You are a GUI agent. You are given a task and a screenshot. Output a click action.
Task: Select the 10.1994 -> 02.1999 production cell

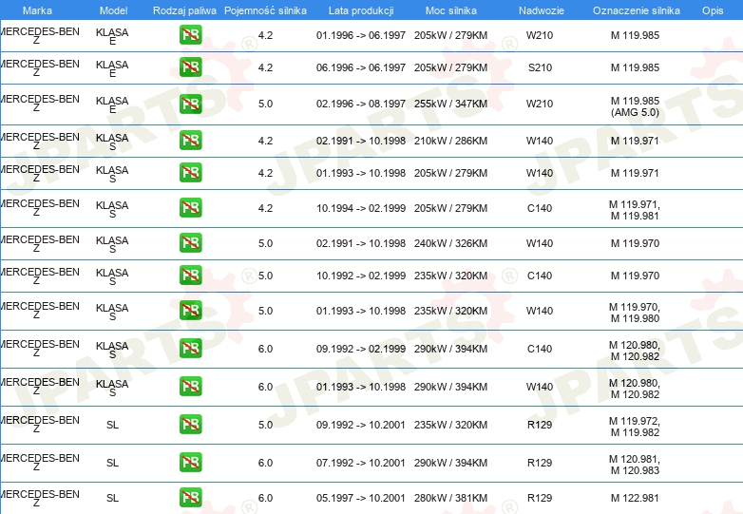[x=361, y=208]
